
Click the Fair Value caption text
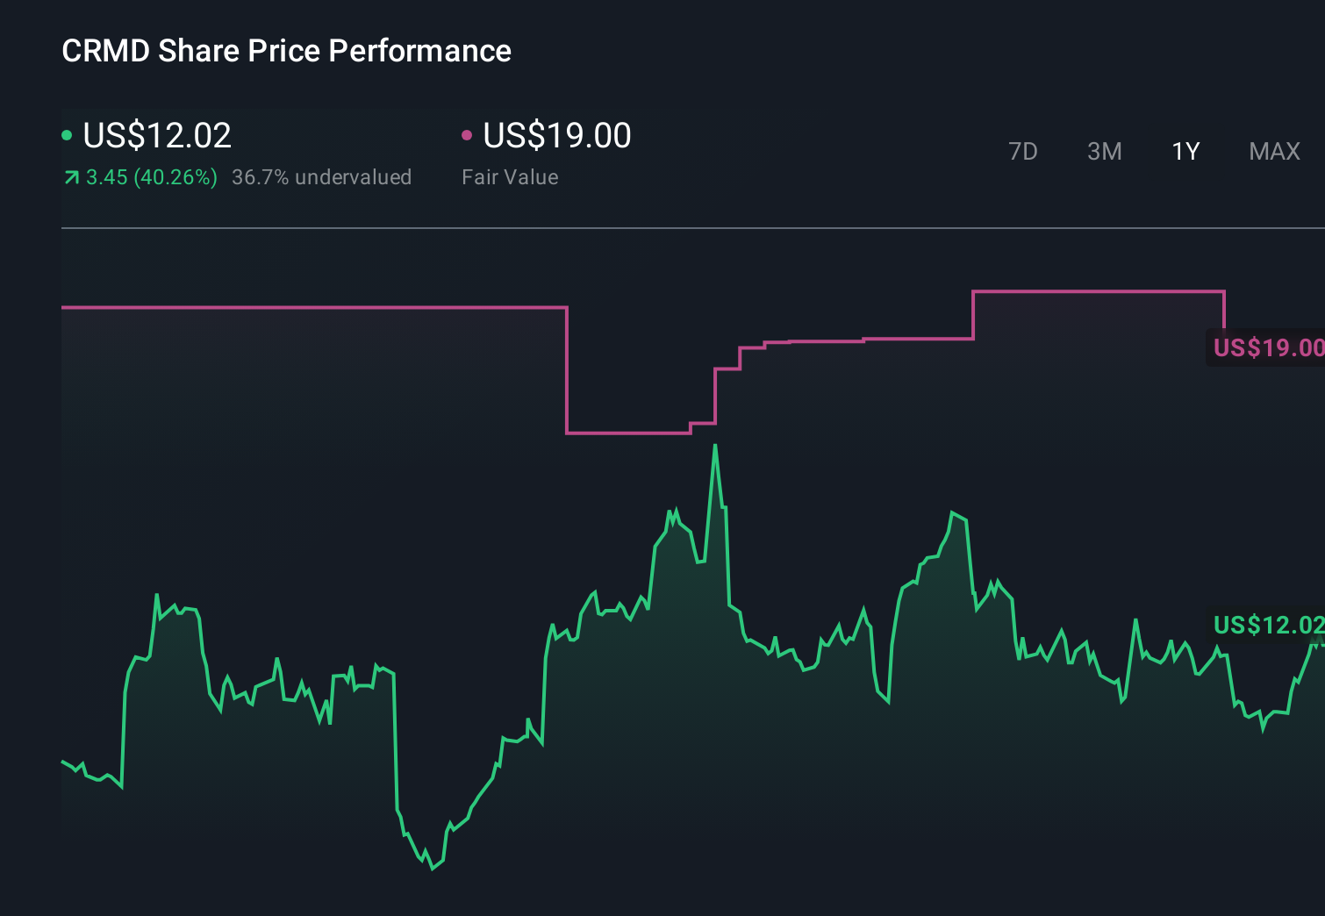(509, 176)
